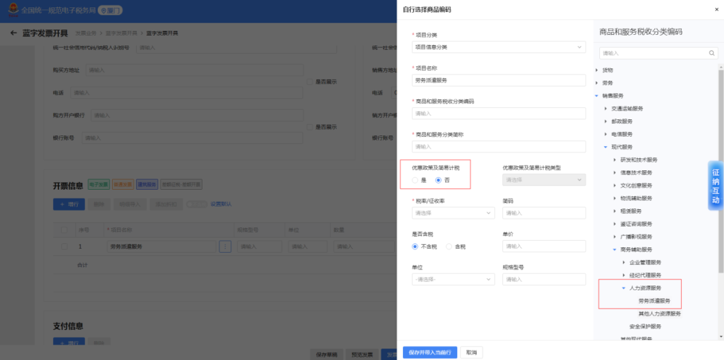This screenshot has width=724, height=360.
Task: Select 经纪代理服务 in the tree
Action: tap(645, 275)
